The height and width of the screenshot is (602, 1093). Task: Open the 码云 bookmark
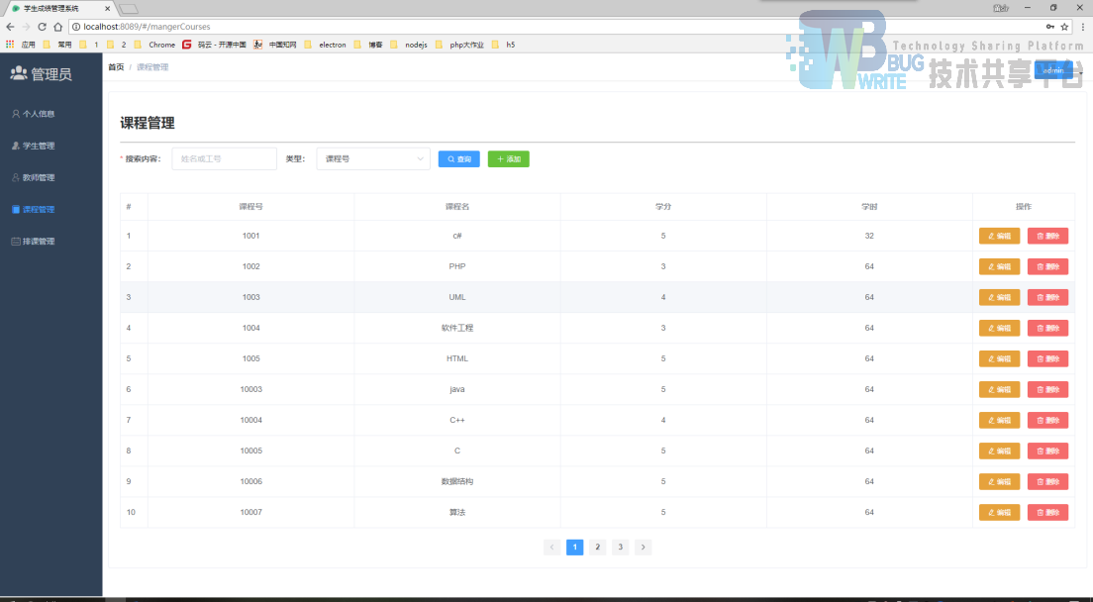(214, 44)
